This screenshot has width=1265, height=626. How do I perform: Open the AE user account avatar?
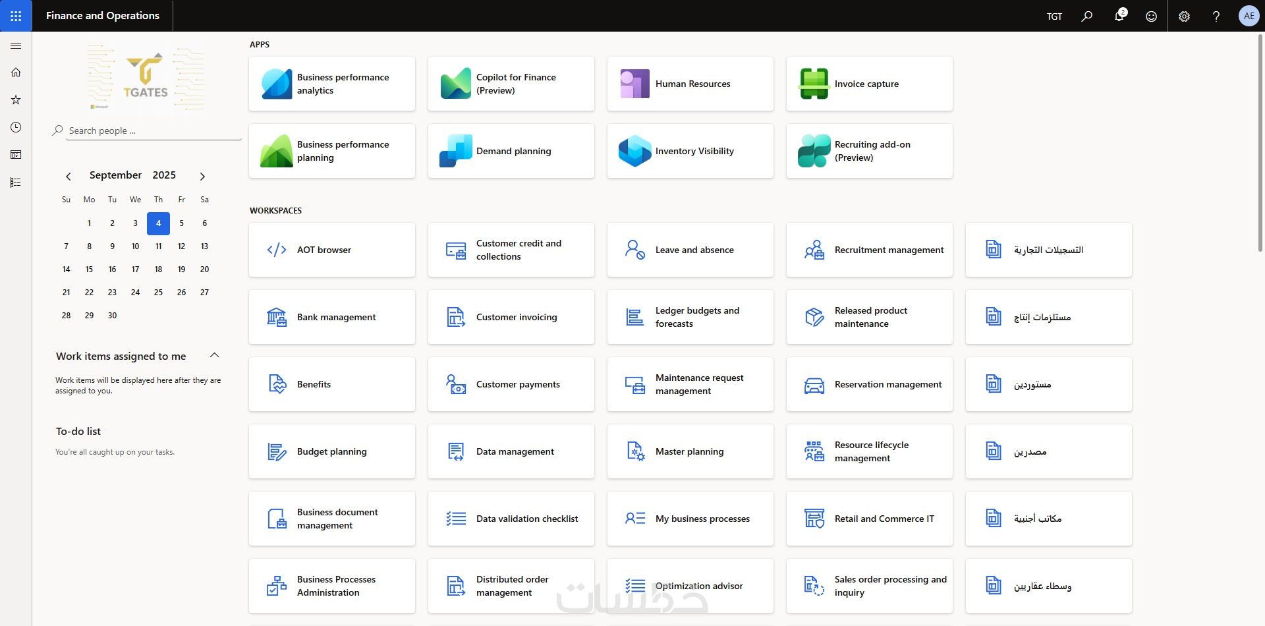click(1249, 16)
